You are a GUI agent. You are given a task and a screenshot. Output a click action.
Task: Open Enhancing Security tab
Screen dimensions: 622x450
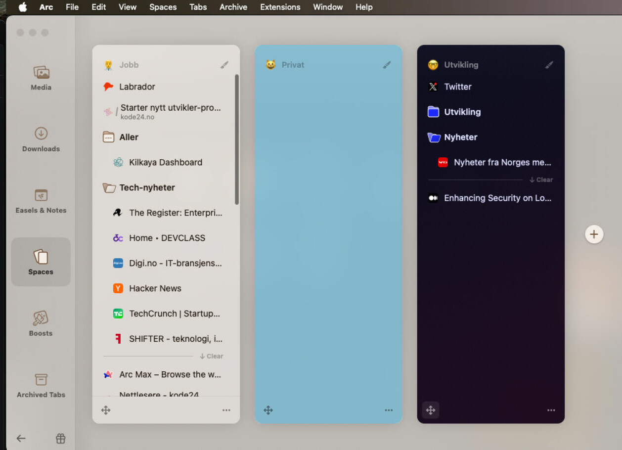pos(490,198)
